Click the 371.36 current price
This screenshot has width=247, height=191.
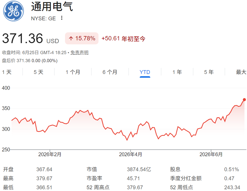[x=22, y=38]
